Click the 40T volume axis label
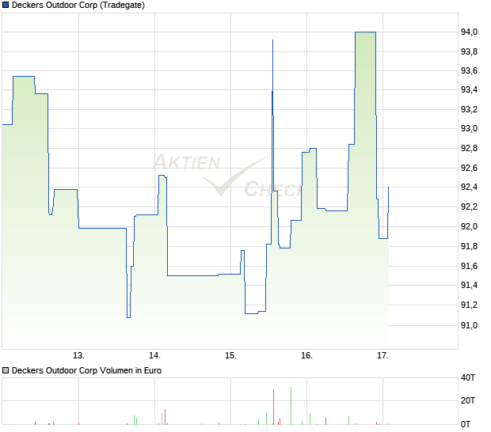 [x=467, y=378]
